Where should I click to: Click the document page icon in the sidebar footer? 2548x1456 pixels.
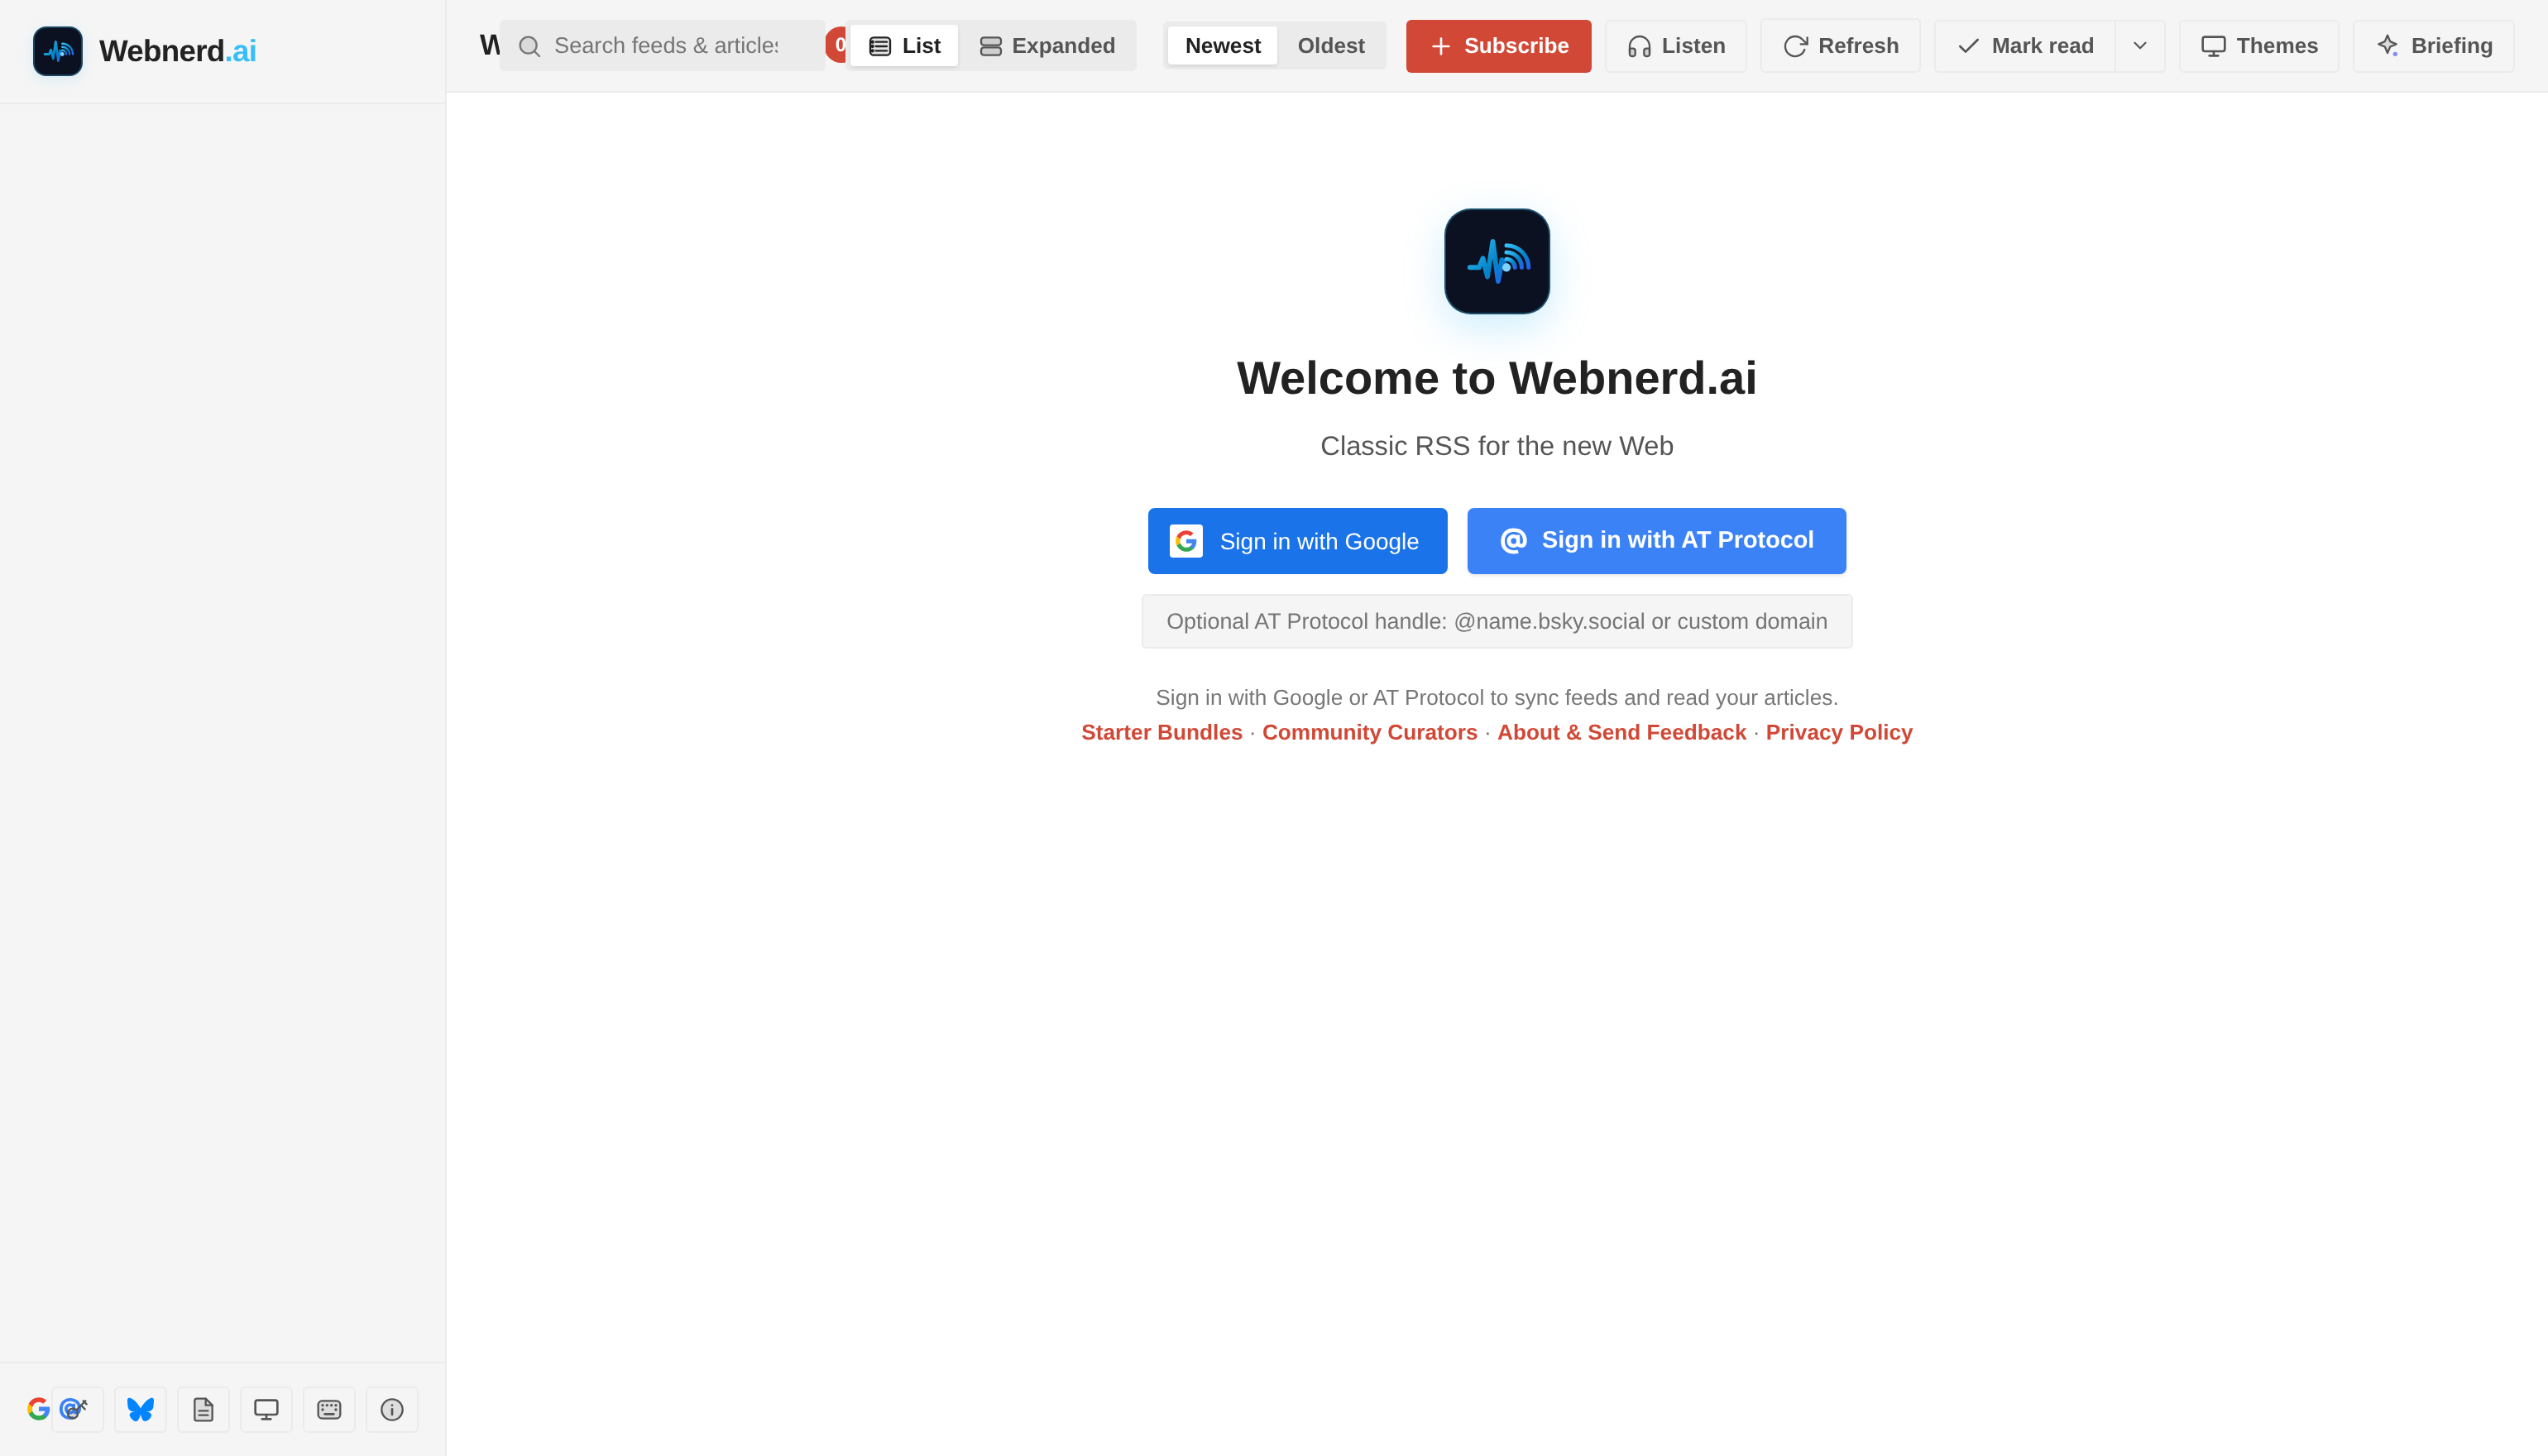coord(203,1409)
